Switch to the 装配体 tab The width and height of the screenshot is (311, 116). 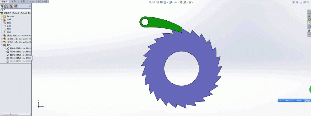click(x=4, y=1)
